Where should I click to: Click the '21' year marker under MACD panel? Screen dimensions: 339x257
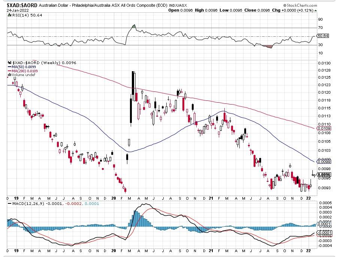(x=211, y=251)
